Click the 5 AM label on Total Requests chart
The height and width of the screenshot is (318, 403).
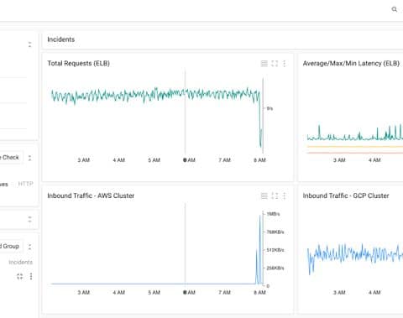[x=154, y=160]
